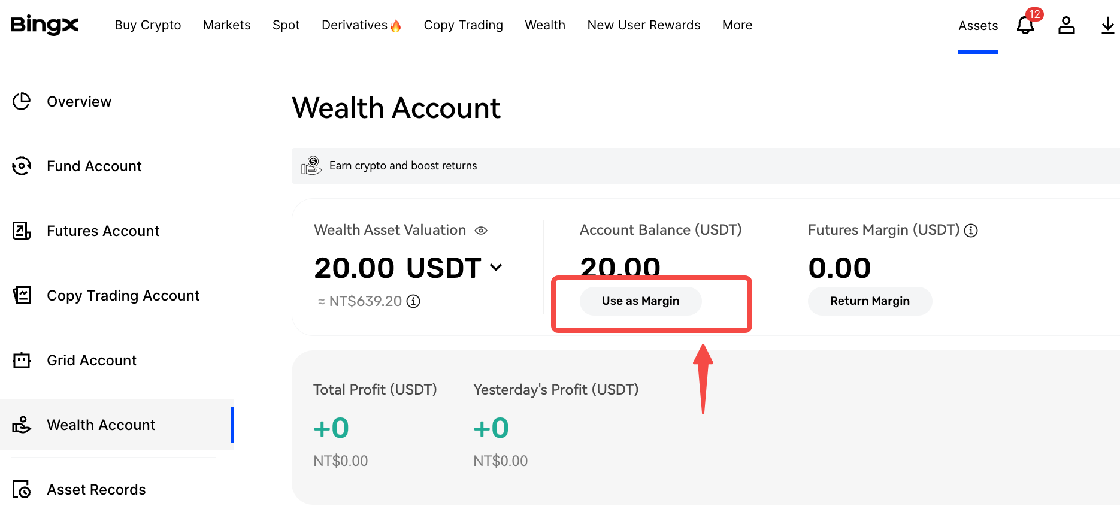Click the NT$ valuation info icon
The width and height of the screenshot is (1120, 527).
[413, 301]
